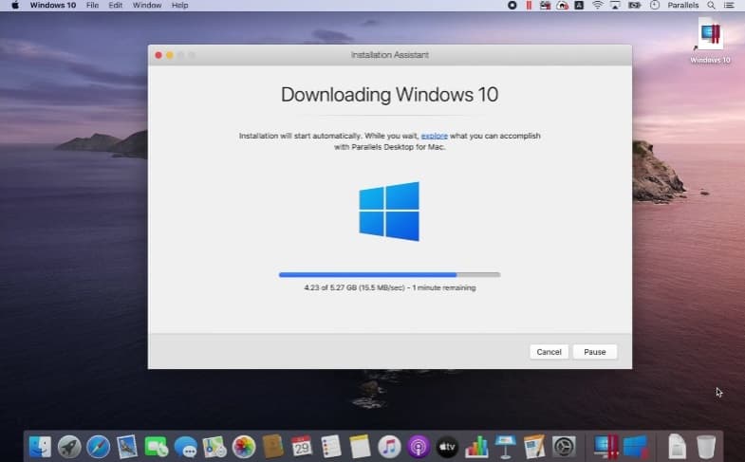Click the screen recording menu bar icon
745x462 pixels.
coord(512,6)
